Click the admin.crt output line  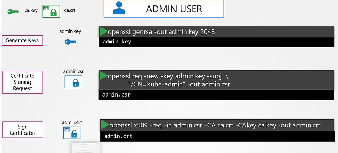point(119,136)
